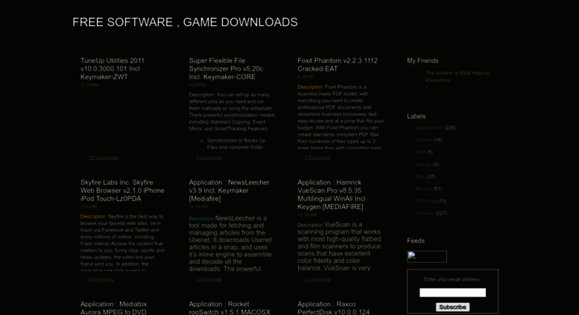View comments under the VueScan Pro post
579x315 pixels.
[x=317, y=279]
